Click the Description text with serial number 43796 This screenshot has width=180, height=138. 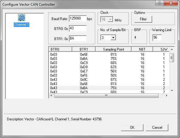pyautogui.click(x=54, y=119)
